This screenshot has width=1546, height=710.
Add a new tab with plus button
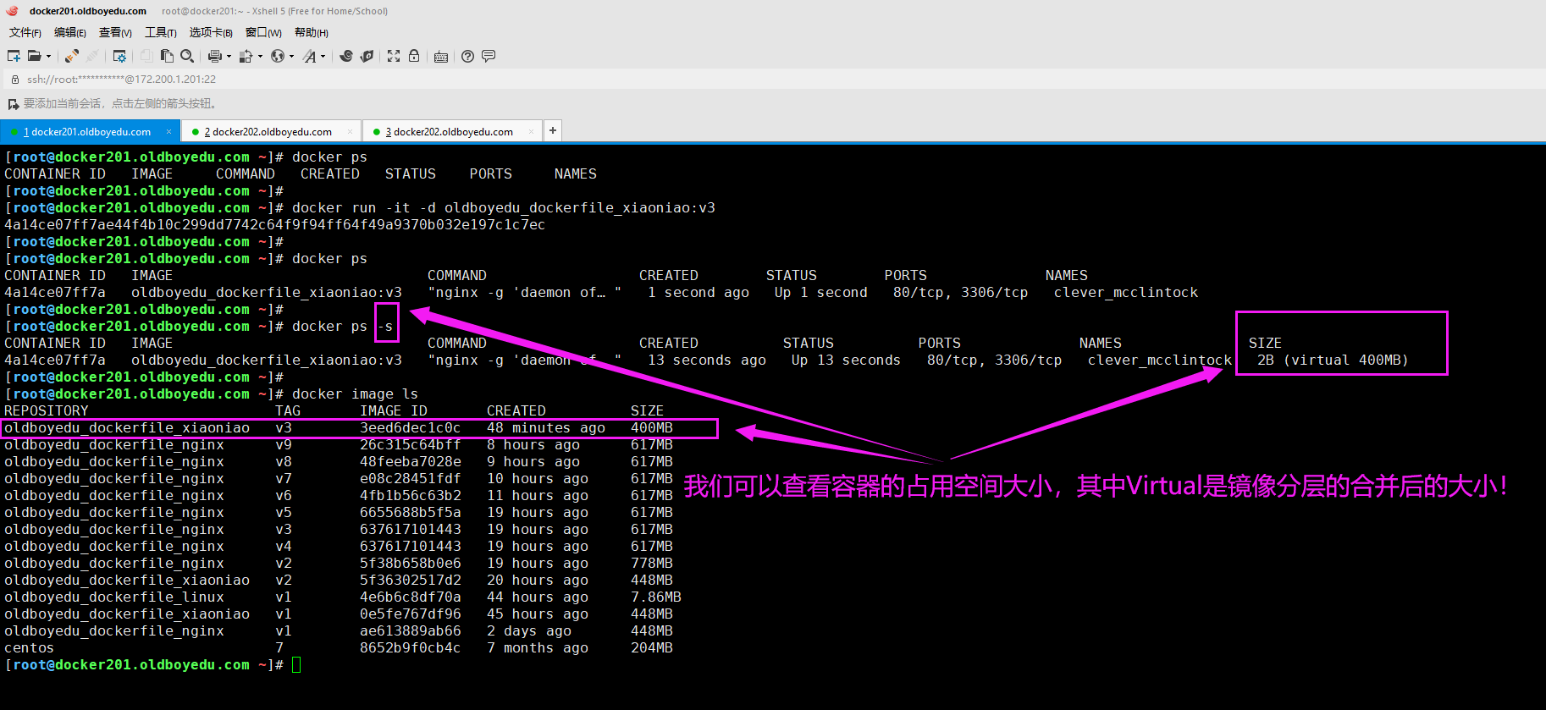tap(553, 130)
